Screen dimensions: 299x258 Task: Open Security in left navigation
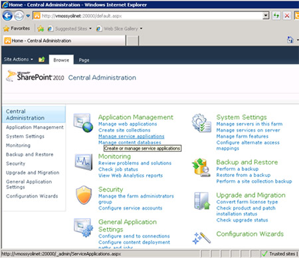pyautogui.click(x=15, y=164)
